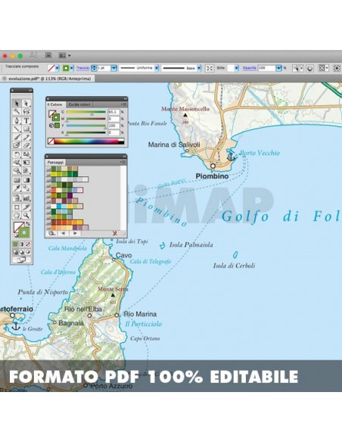342x442 pixels.
Task: Click the Traccia stroke link
Action: pos(82,68)
